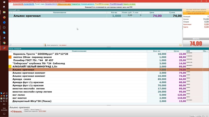Go to the deferred check via warning message
The width and height of the screenshot is (209, 117).
click(109, 7)
